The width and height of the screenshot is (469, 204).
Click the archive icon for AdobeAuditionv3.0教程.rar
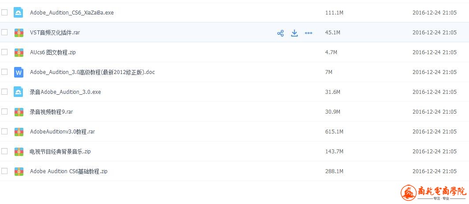[19, 132]
